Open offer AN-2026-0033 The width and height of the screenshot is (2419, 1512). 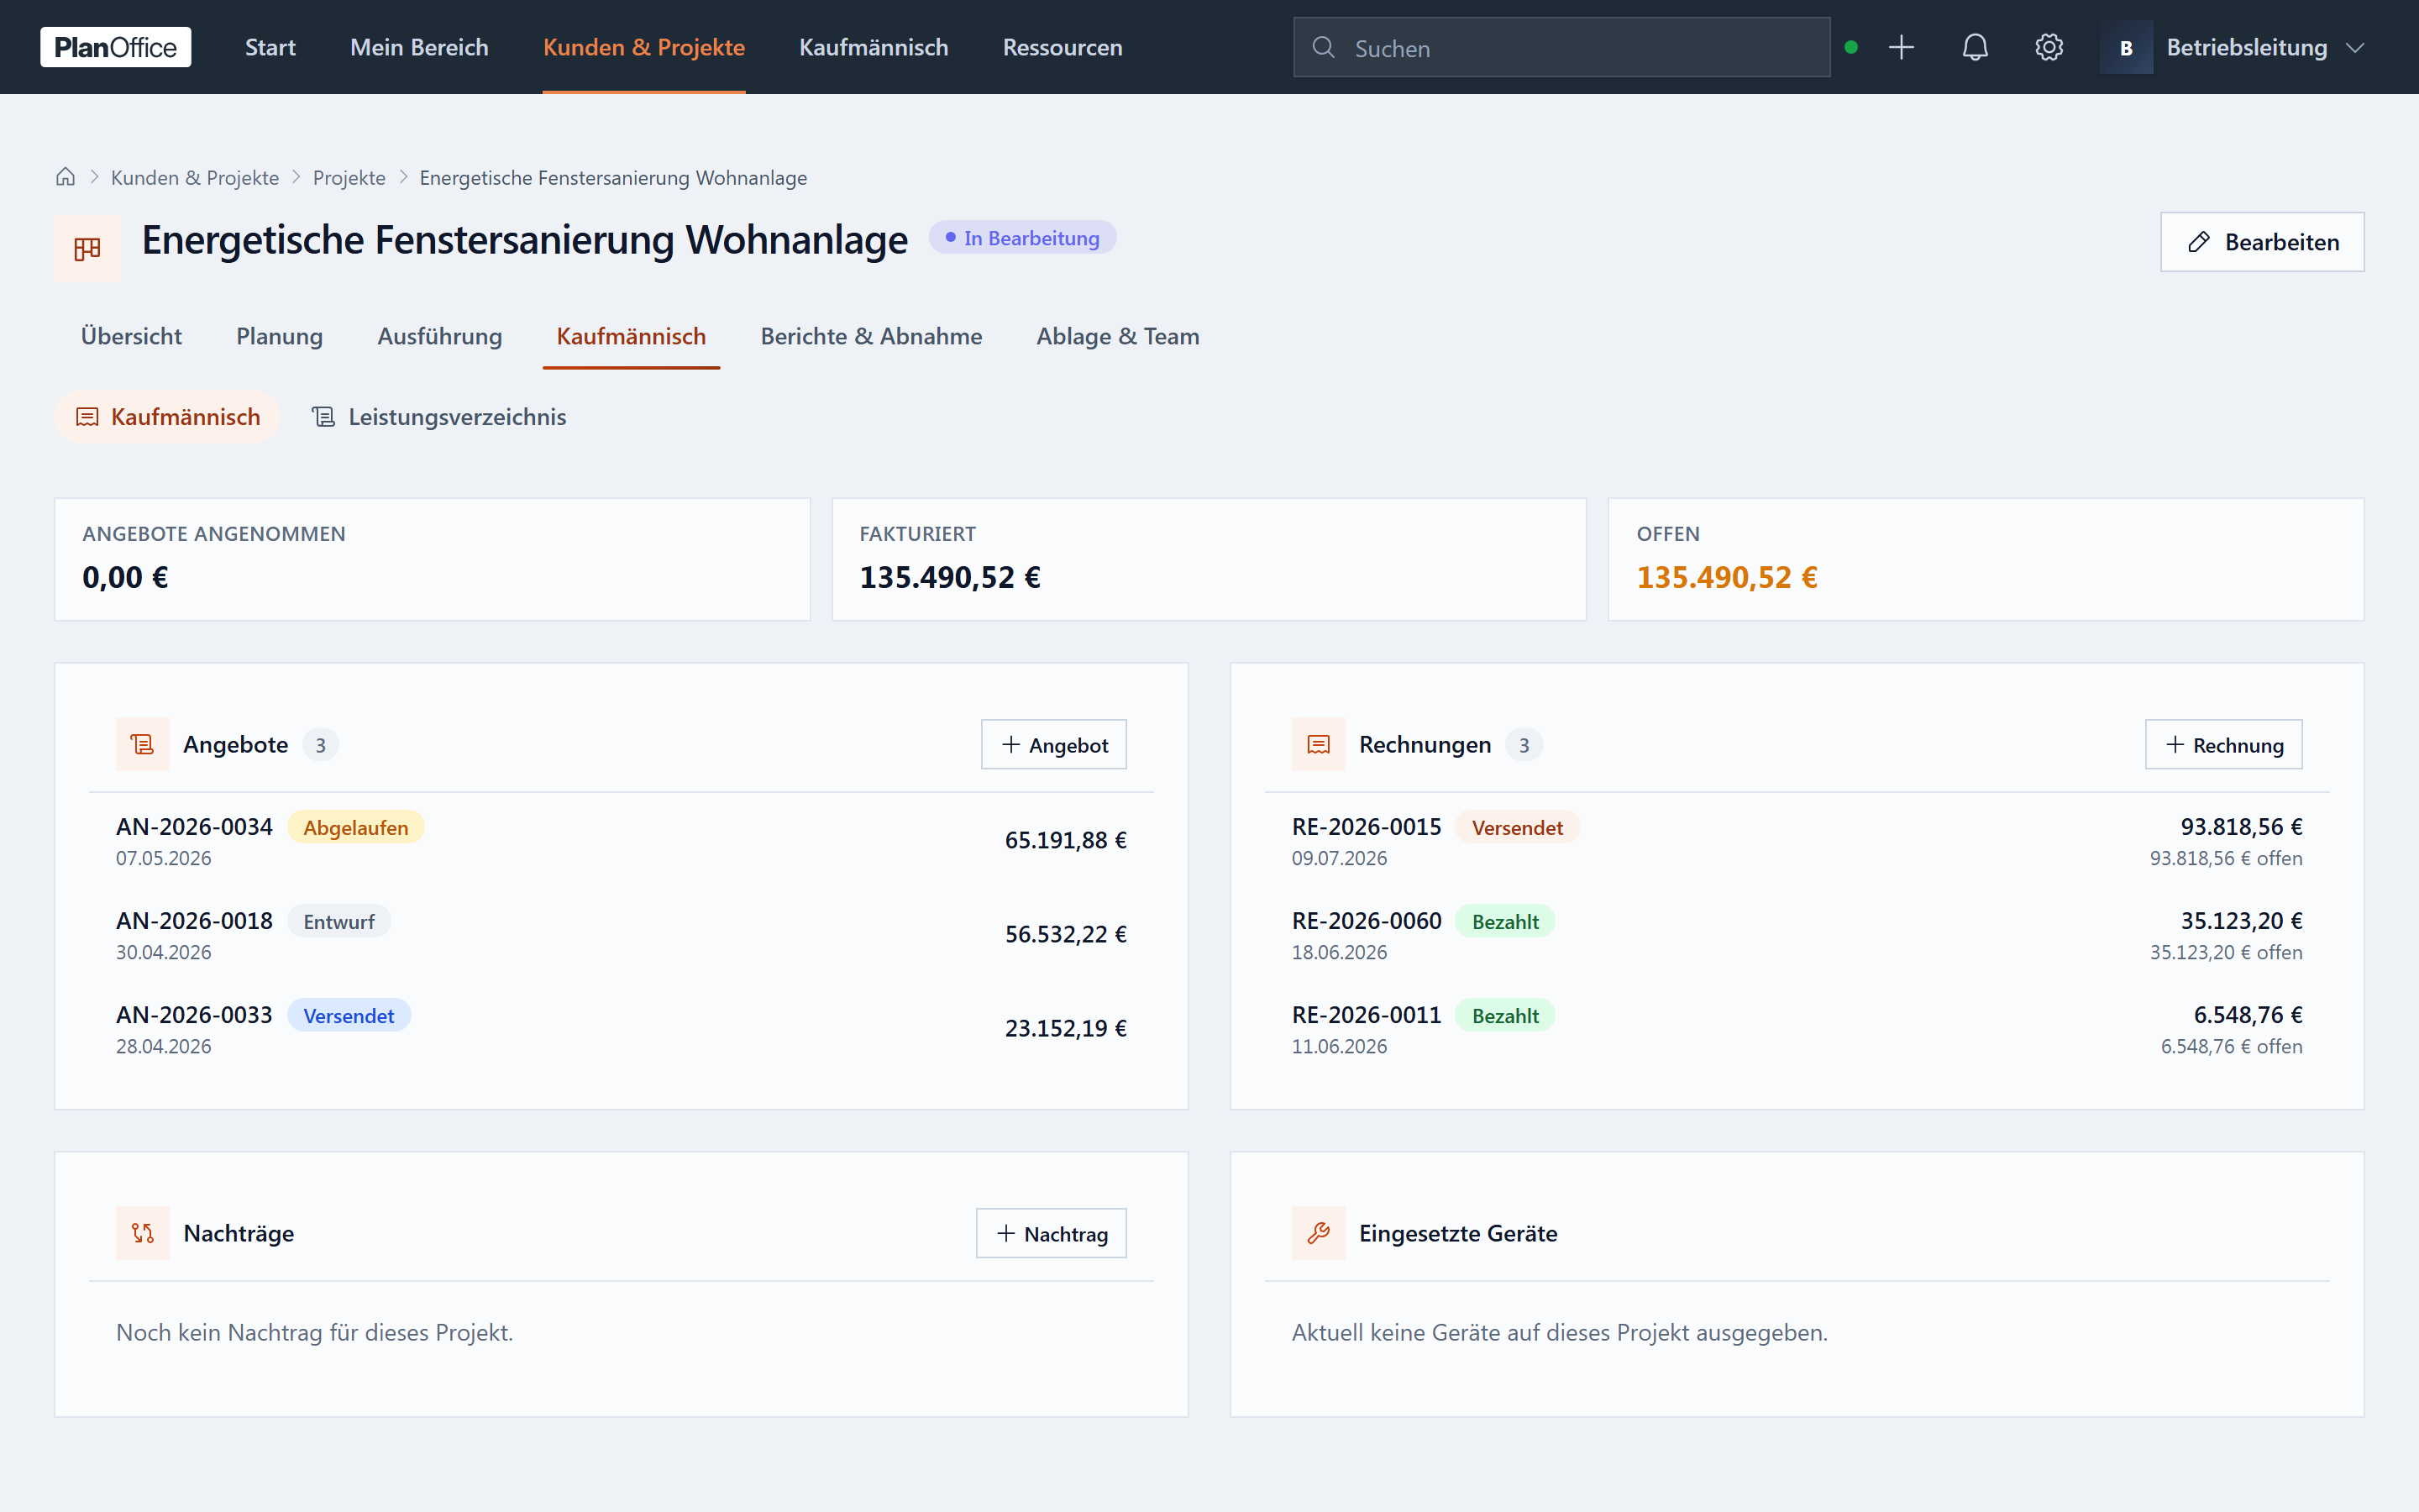(x=621, y=1029)
